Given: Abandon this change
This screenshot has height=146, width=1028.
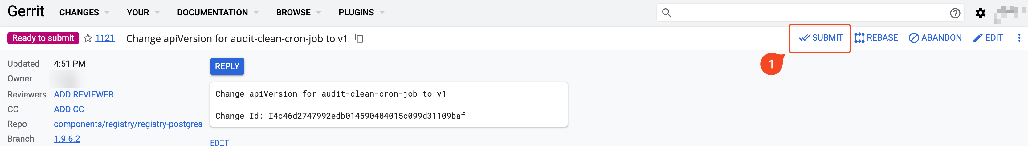Looking at the screenshot, I should click(x=935, y=38).
